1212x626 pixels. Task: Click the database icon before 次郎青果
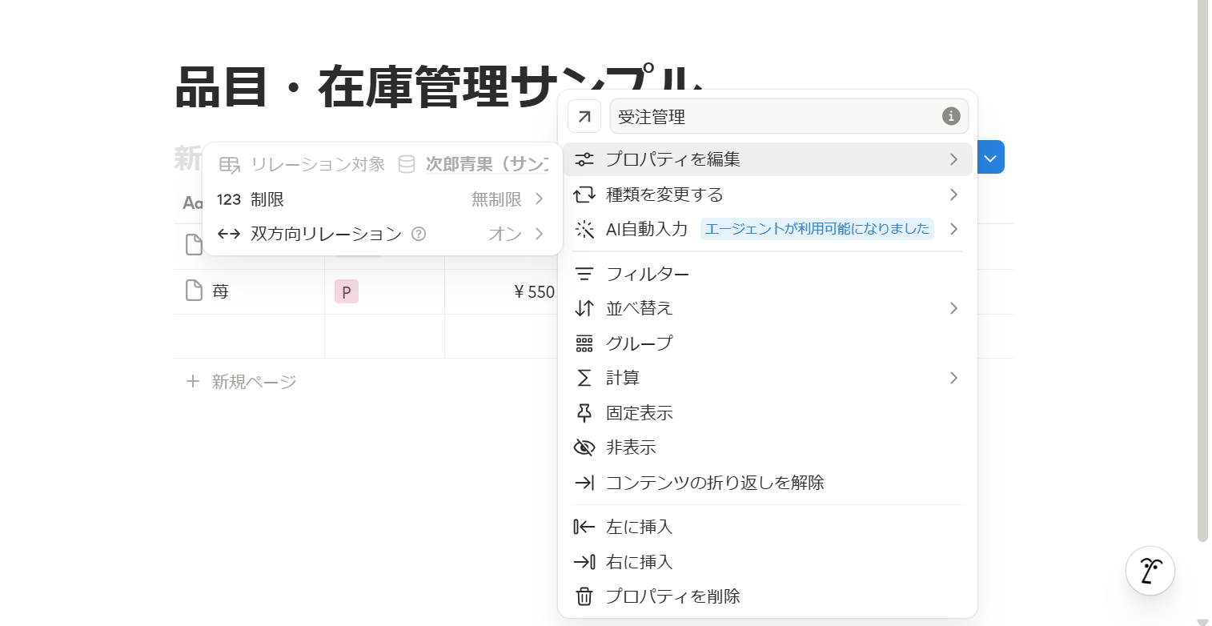coord(407,164)
